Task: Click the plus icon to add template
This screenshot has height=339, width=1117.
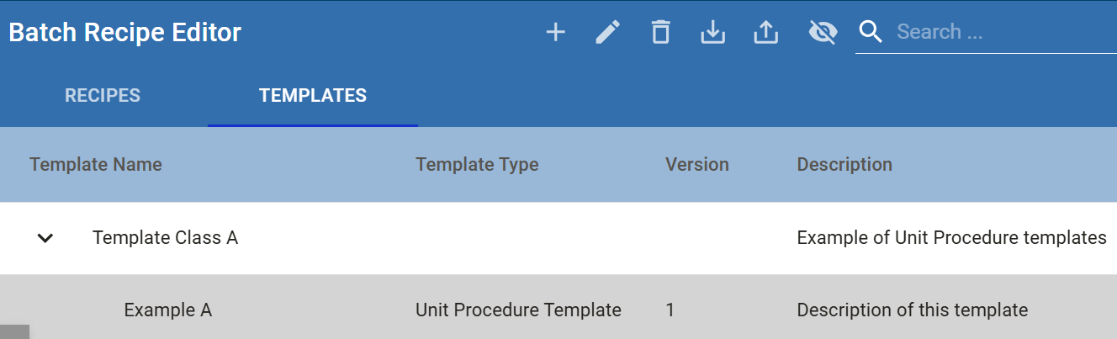Action: point(555,33)
